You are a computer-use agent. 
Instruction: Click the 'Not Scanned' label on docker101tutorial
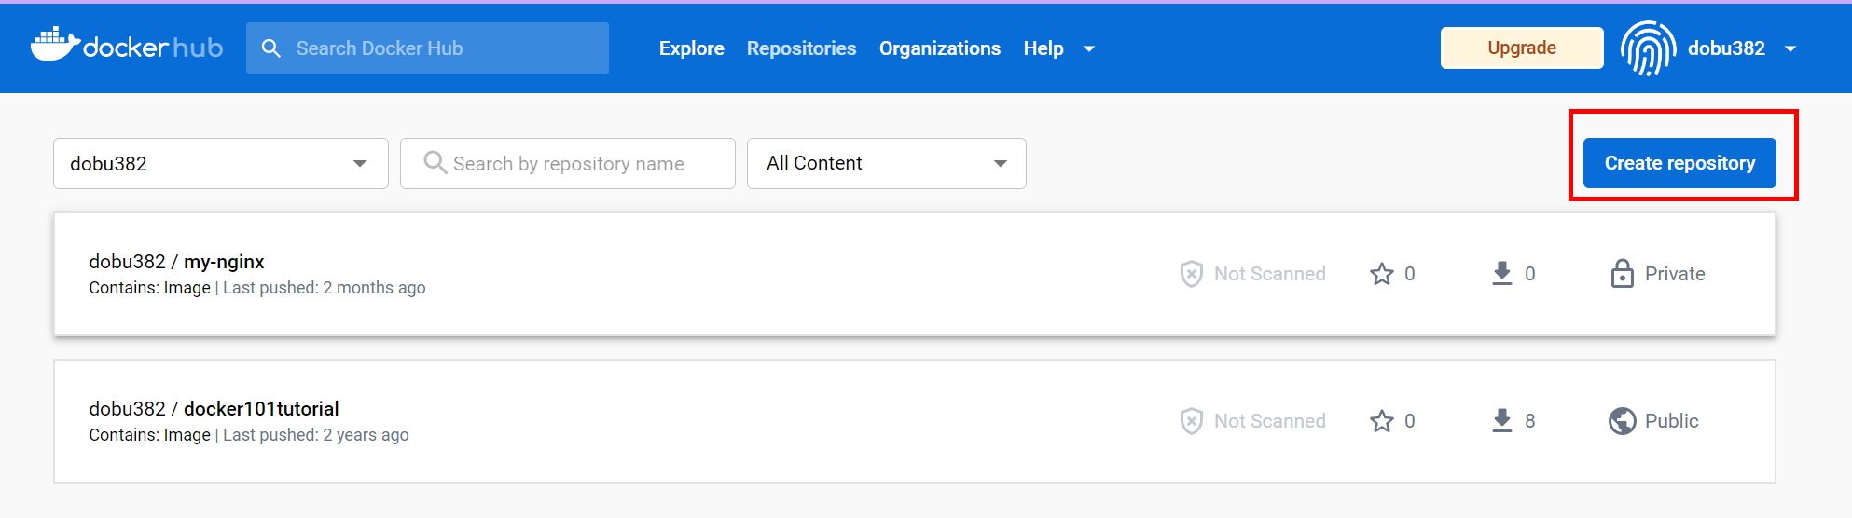point(1270,421)
